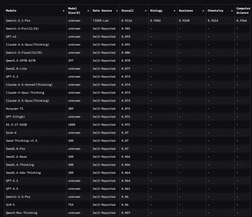This screenshot has height=217, width=252.
Task: Toggle alphabetical sorting on the Models header
Action: point(64,10)
